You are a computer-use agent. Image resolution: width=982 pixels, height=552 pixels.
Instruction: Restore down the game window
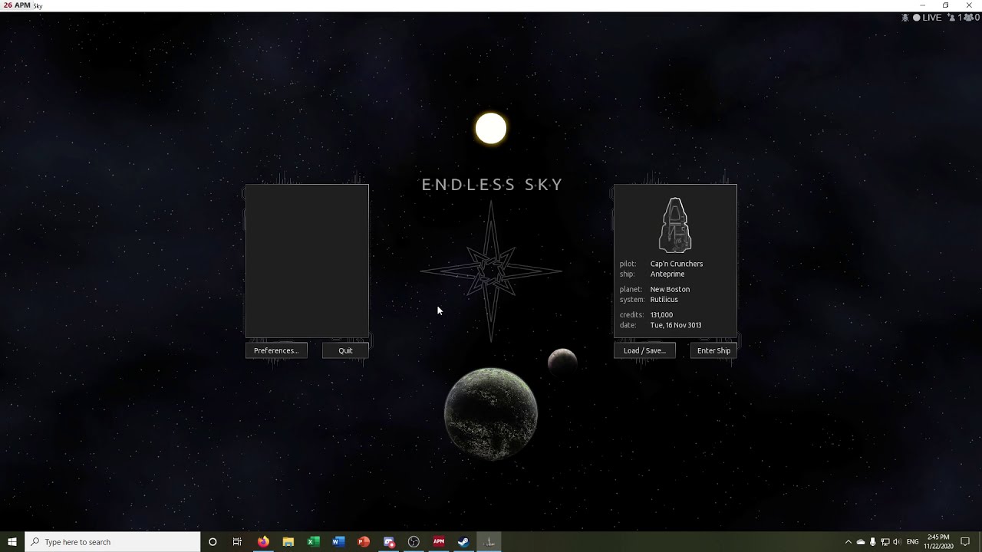[x=946, y=5]
